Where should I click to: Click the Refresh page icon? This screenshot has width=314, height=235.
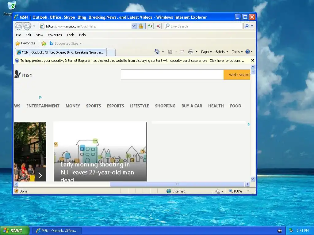pos(150,26)
